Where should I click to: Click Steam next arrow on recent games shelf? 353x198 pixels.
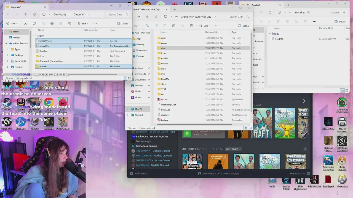coord(304,101)
